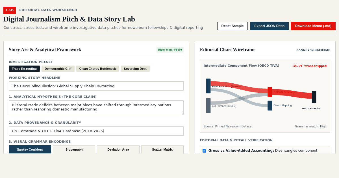
Task: Select Sankey Corridors visual encoding
Action: pos(30,149)
